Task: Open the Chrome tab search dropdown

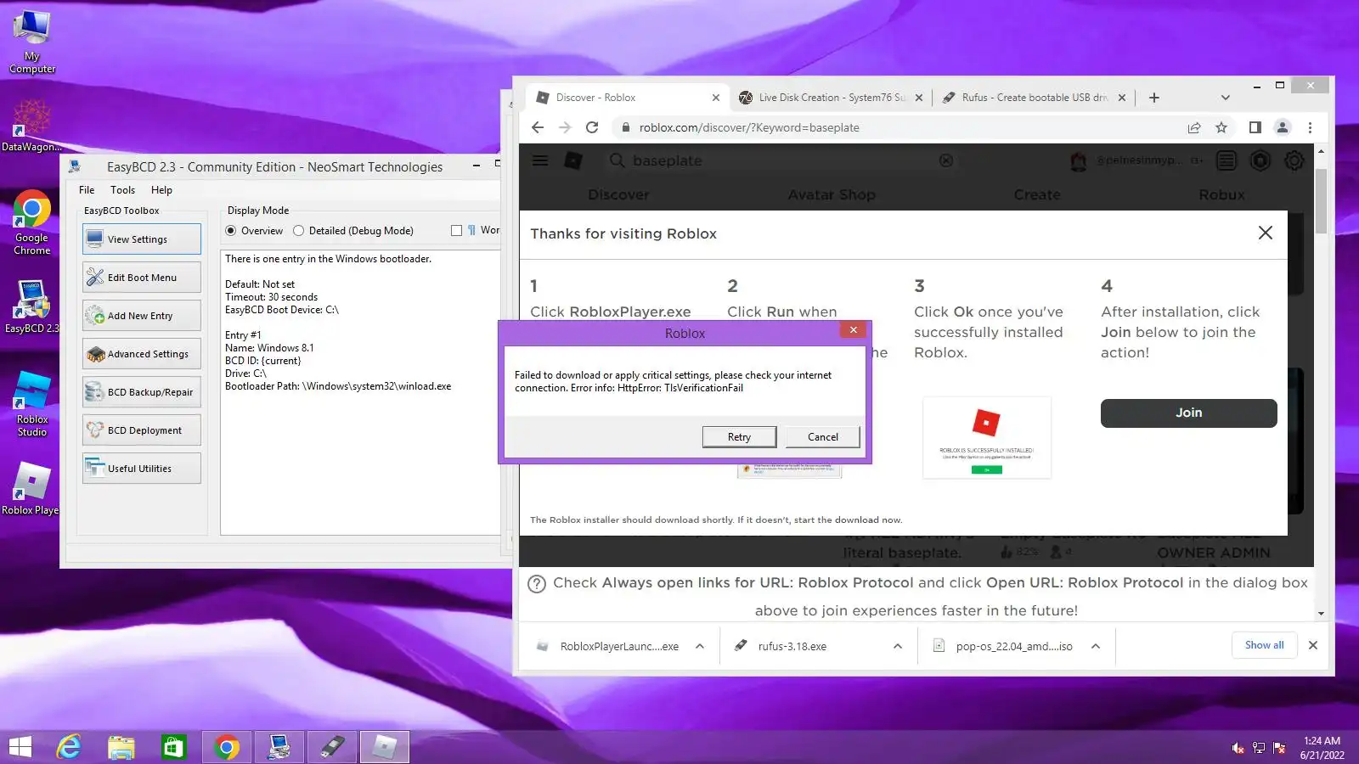Action: 1225,98
